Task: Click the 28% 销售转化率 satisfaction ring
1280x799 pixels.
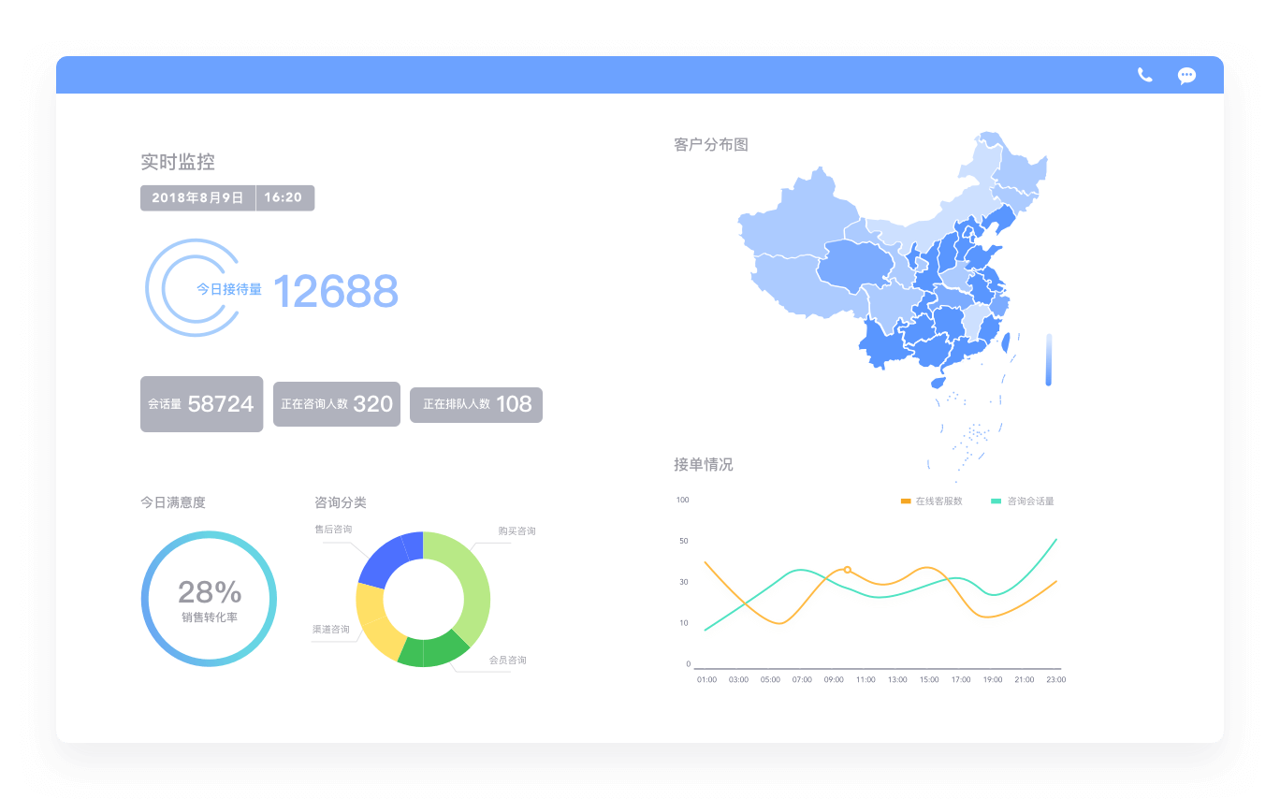Action: (209, 599)
